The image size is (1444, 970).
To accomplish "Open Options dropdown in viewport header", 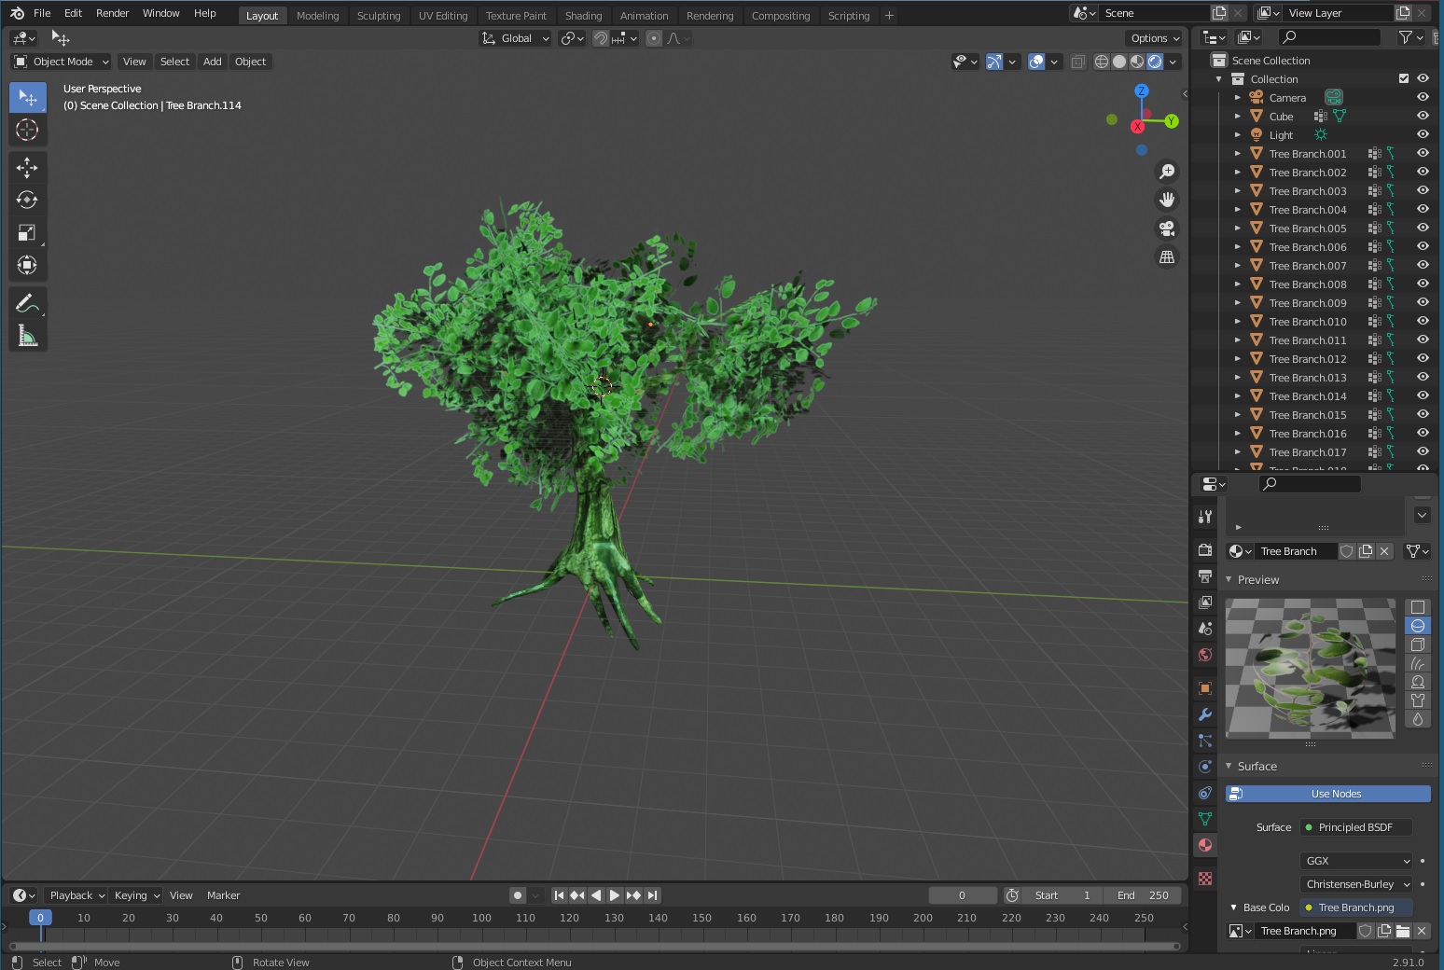I will click(x=1156, y=38).
